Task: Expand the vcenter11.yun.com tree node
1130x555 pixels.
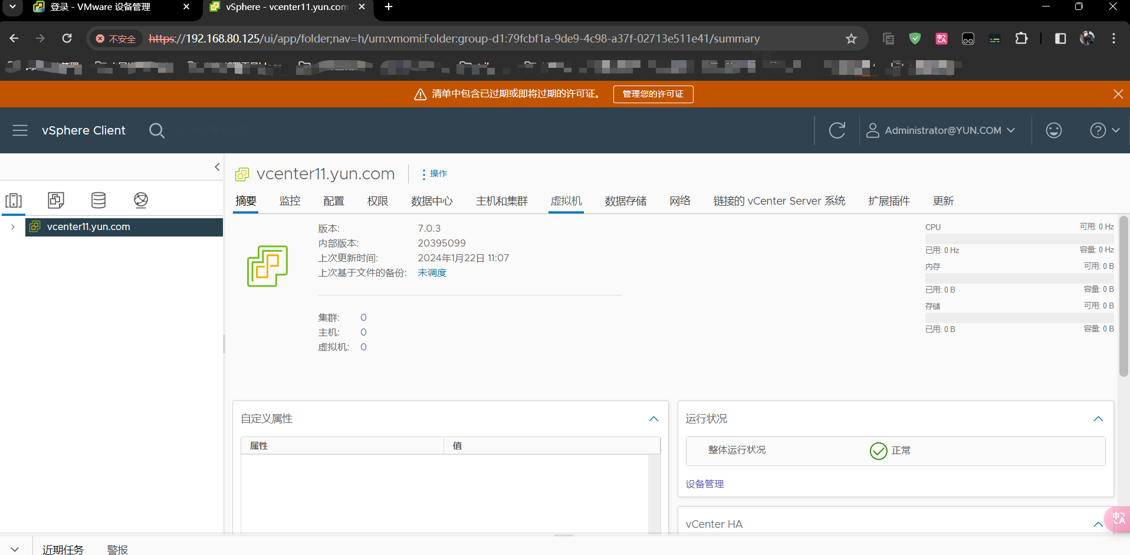Action: [x=13, y=226]
